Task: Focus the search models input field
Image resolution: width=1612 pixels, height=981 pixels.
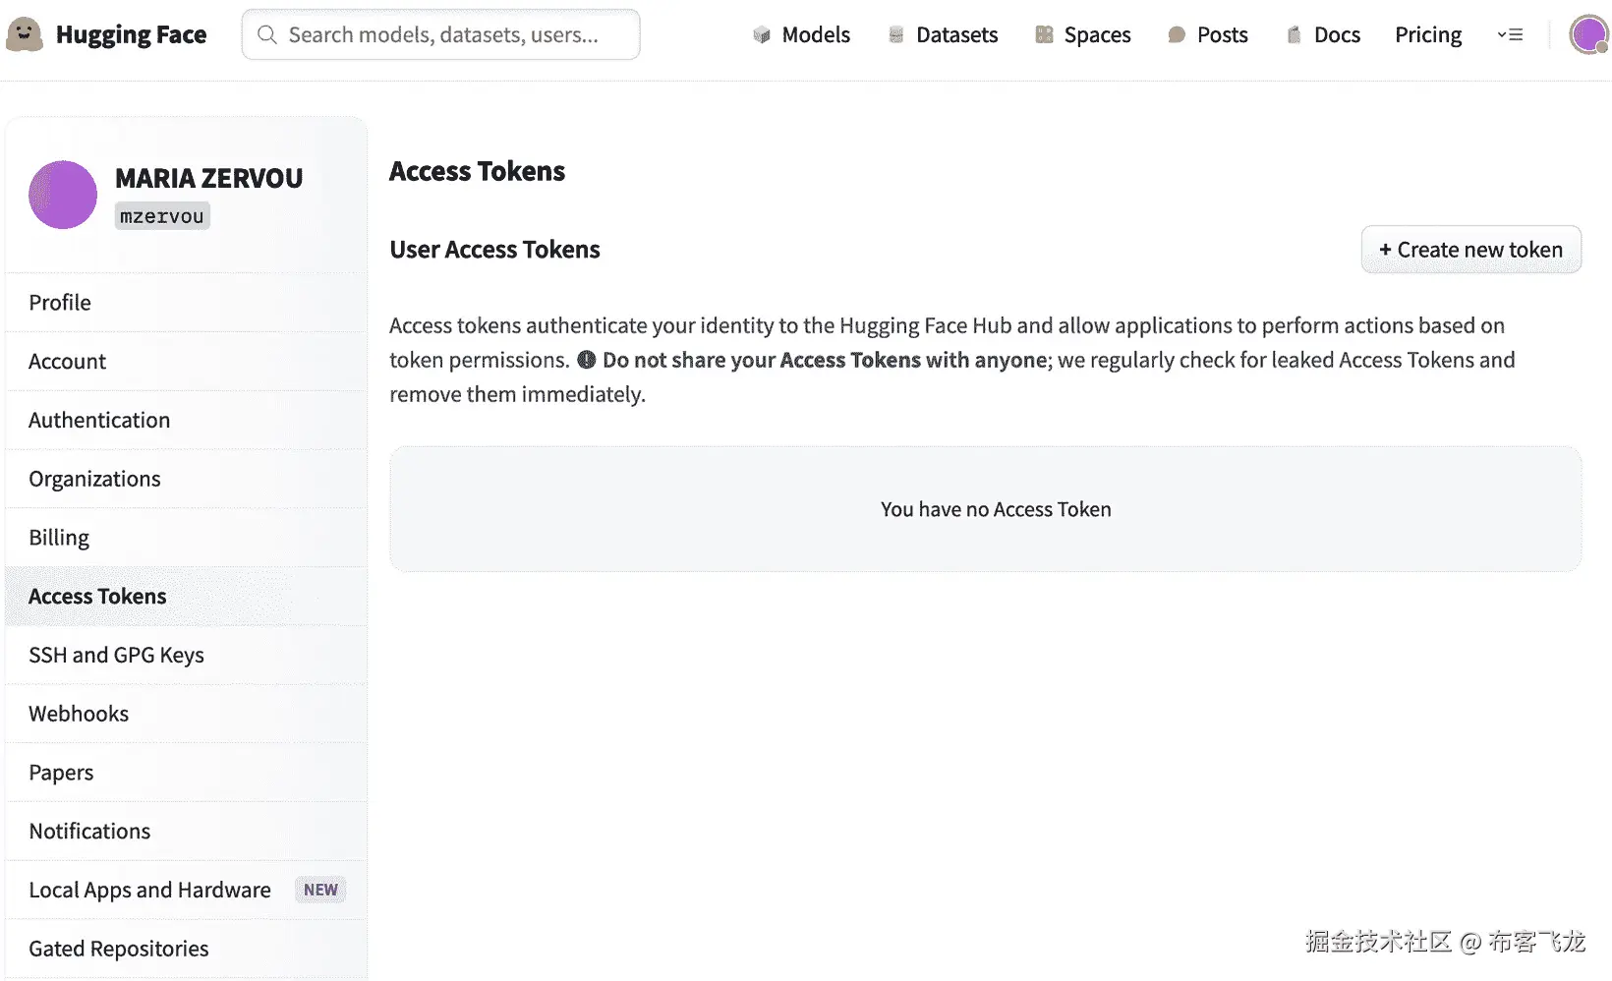Action: (442, 35)
